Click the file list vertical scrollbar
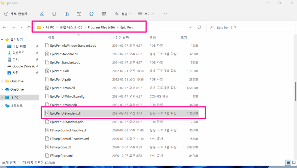 (x=296, y=92)
